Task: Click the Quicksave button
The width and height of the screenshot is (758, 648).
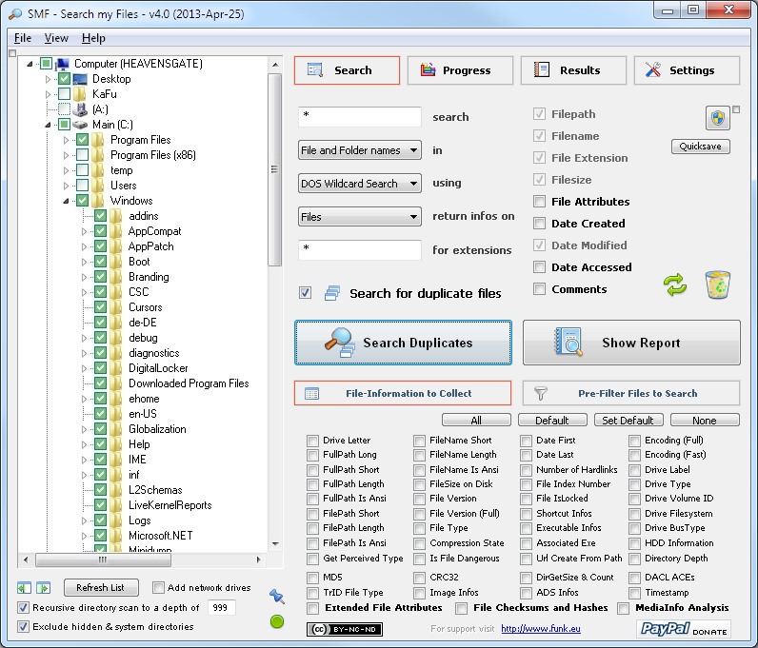Action: [701, 147]
